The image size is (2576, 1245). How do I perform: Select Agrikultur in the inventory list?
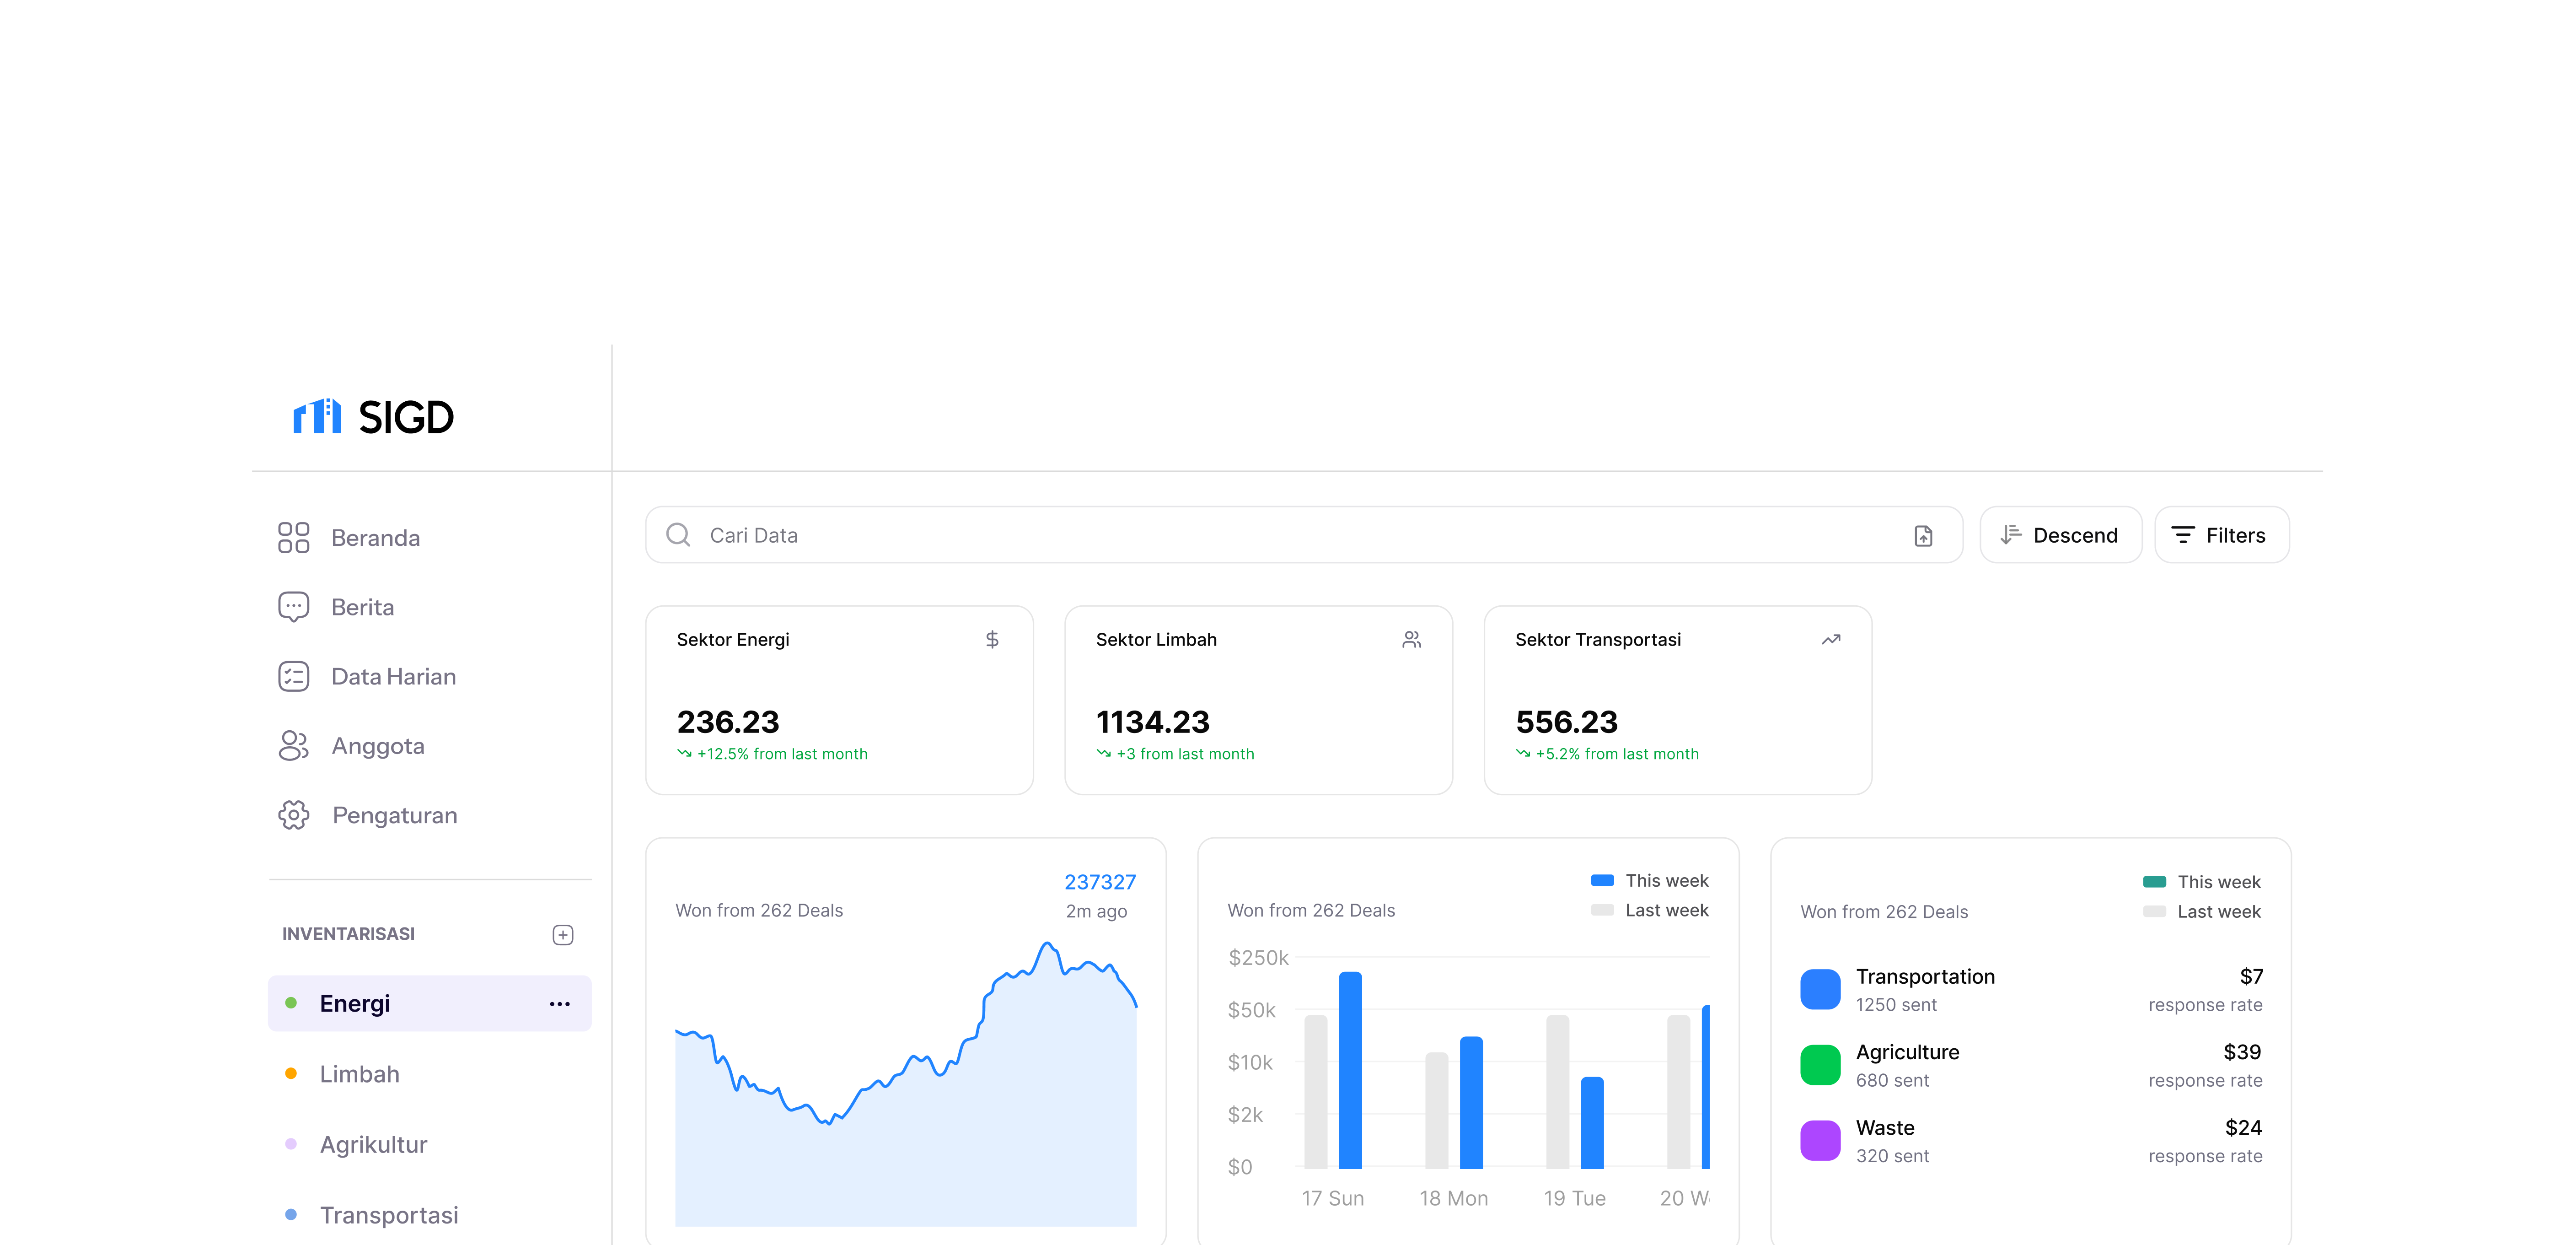tap(373, 1144)
